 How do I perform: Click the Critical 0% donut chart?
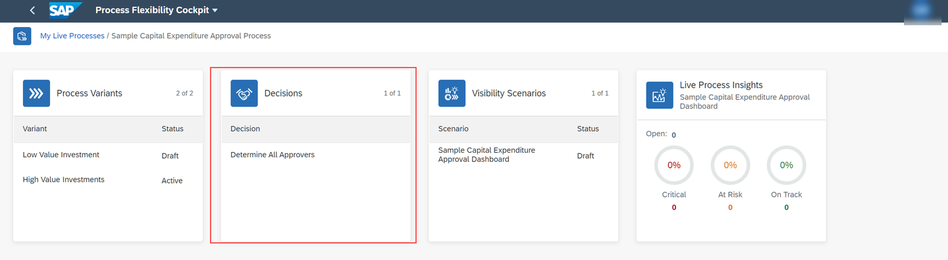674,165
